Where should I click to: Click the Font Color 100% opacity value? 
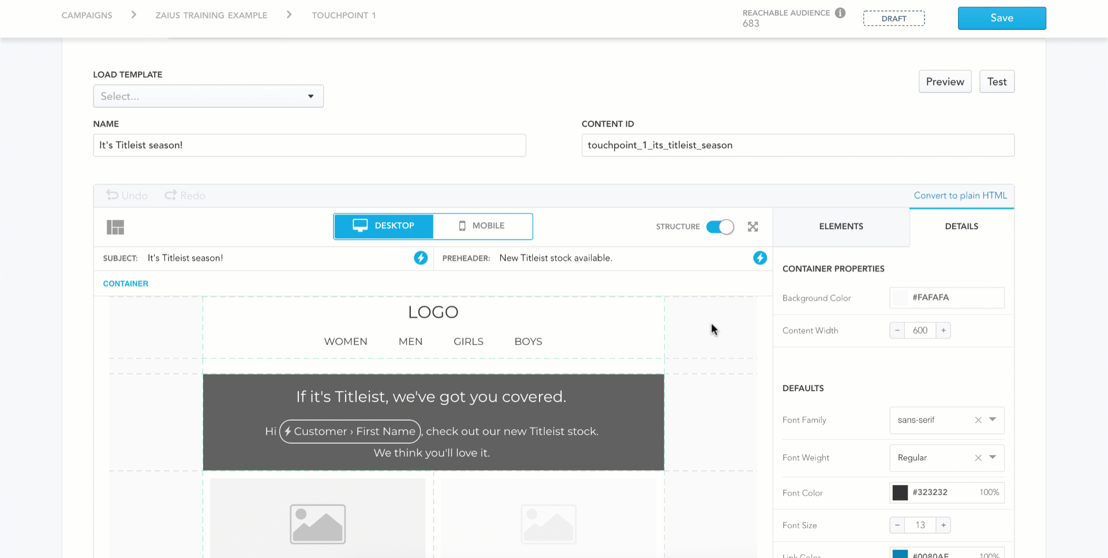(989, 492)
